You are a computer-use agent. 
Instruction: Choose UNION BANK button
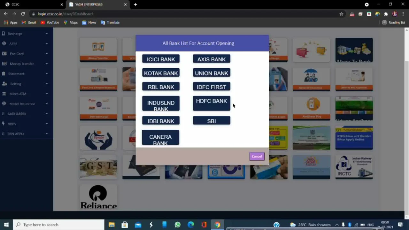click(x=212, y=73)
